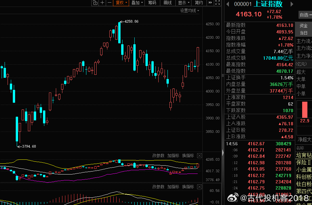The width and height of the screenshot is (312, 205).
Task: Click the 上证B股 value 278.72
Action: (286, 130)
